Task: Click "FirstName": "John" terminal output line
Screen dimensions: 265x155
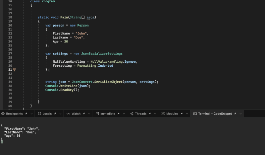Action: click(x=22, y=129)
